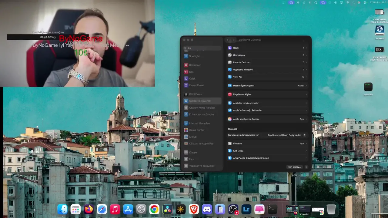The image size is (388, 218).
Task: Open the Remote Desktop privacy row
Action: [267, 62]
